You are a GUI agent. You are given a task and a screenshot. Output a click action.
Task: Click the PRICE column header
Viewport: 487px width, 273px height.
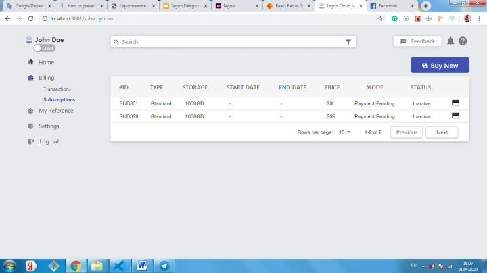coord(331,87)
